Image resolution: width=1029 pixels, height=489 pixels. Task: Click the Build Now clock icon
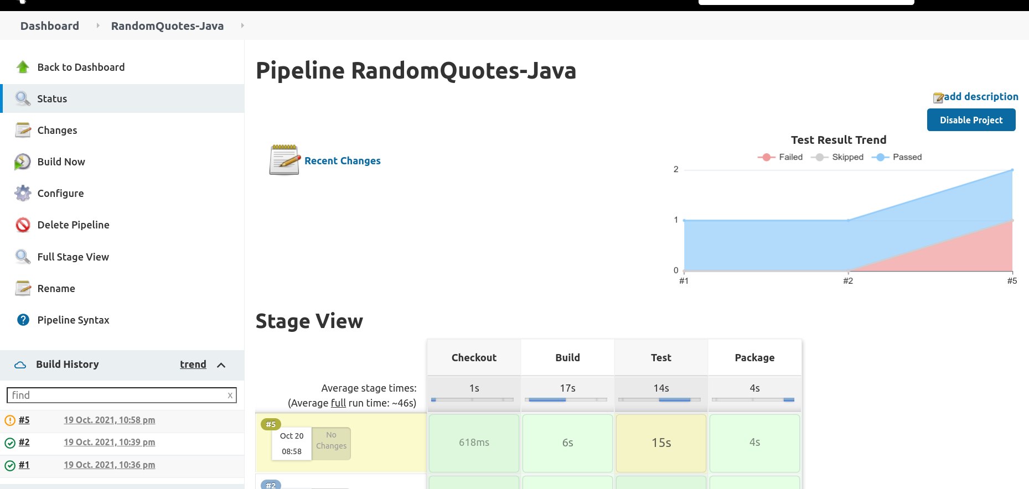23,162
